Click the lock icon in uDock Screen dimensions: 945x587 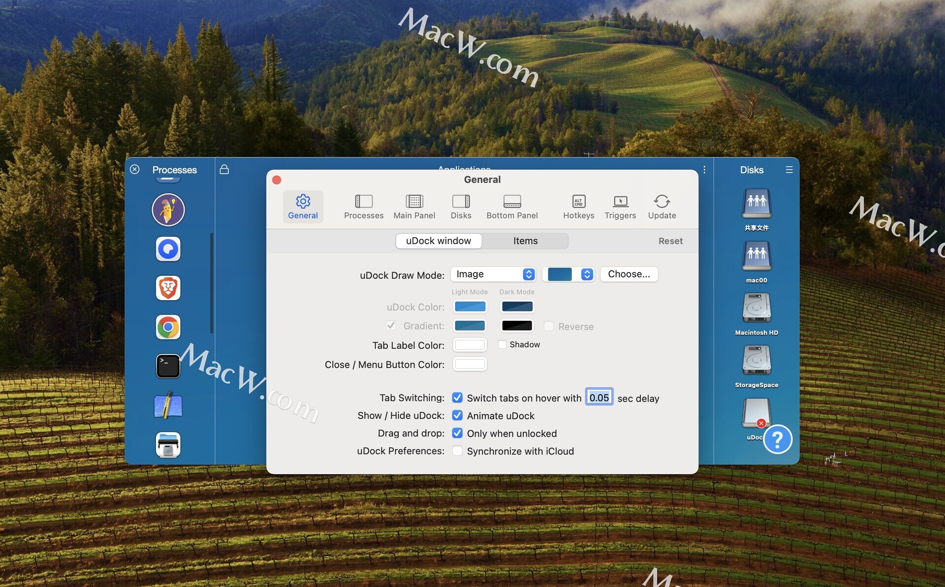[x=224, y=169]
